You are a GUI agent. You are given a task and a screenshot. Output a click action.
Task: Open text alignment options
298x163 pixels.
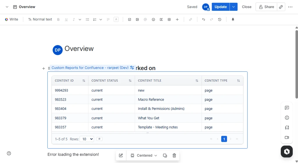(x=108, y=19)
